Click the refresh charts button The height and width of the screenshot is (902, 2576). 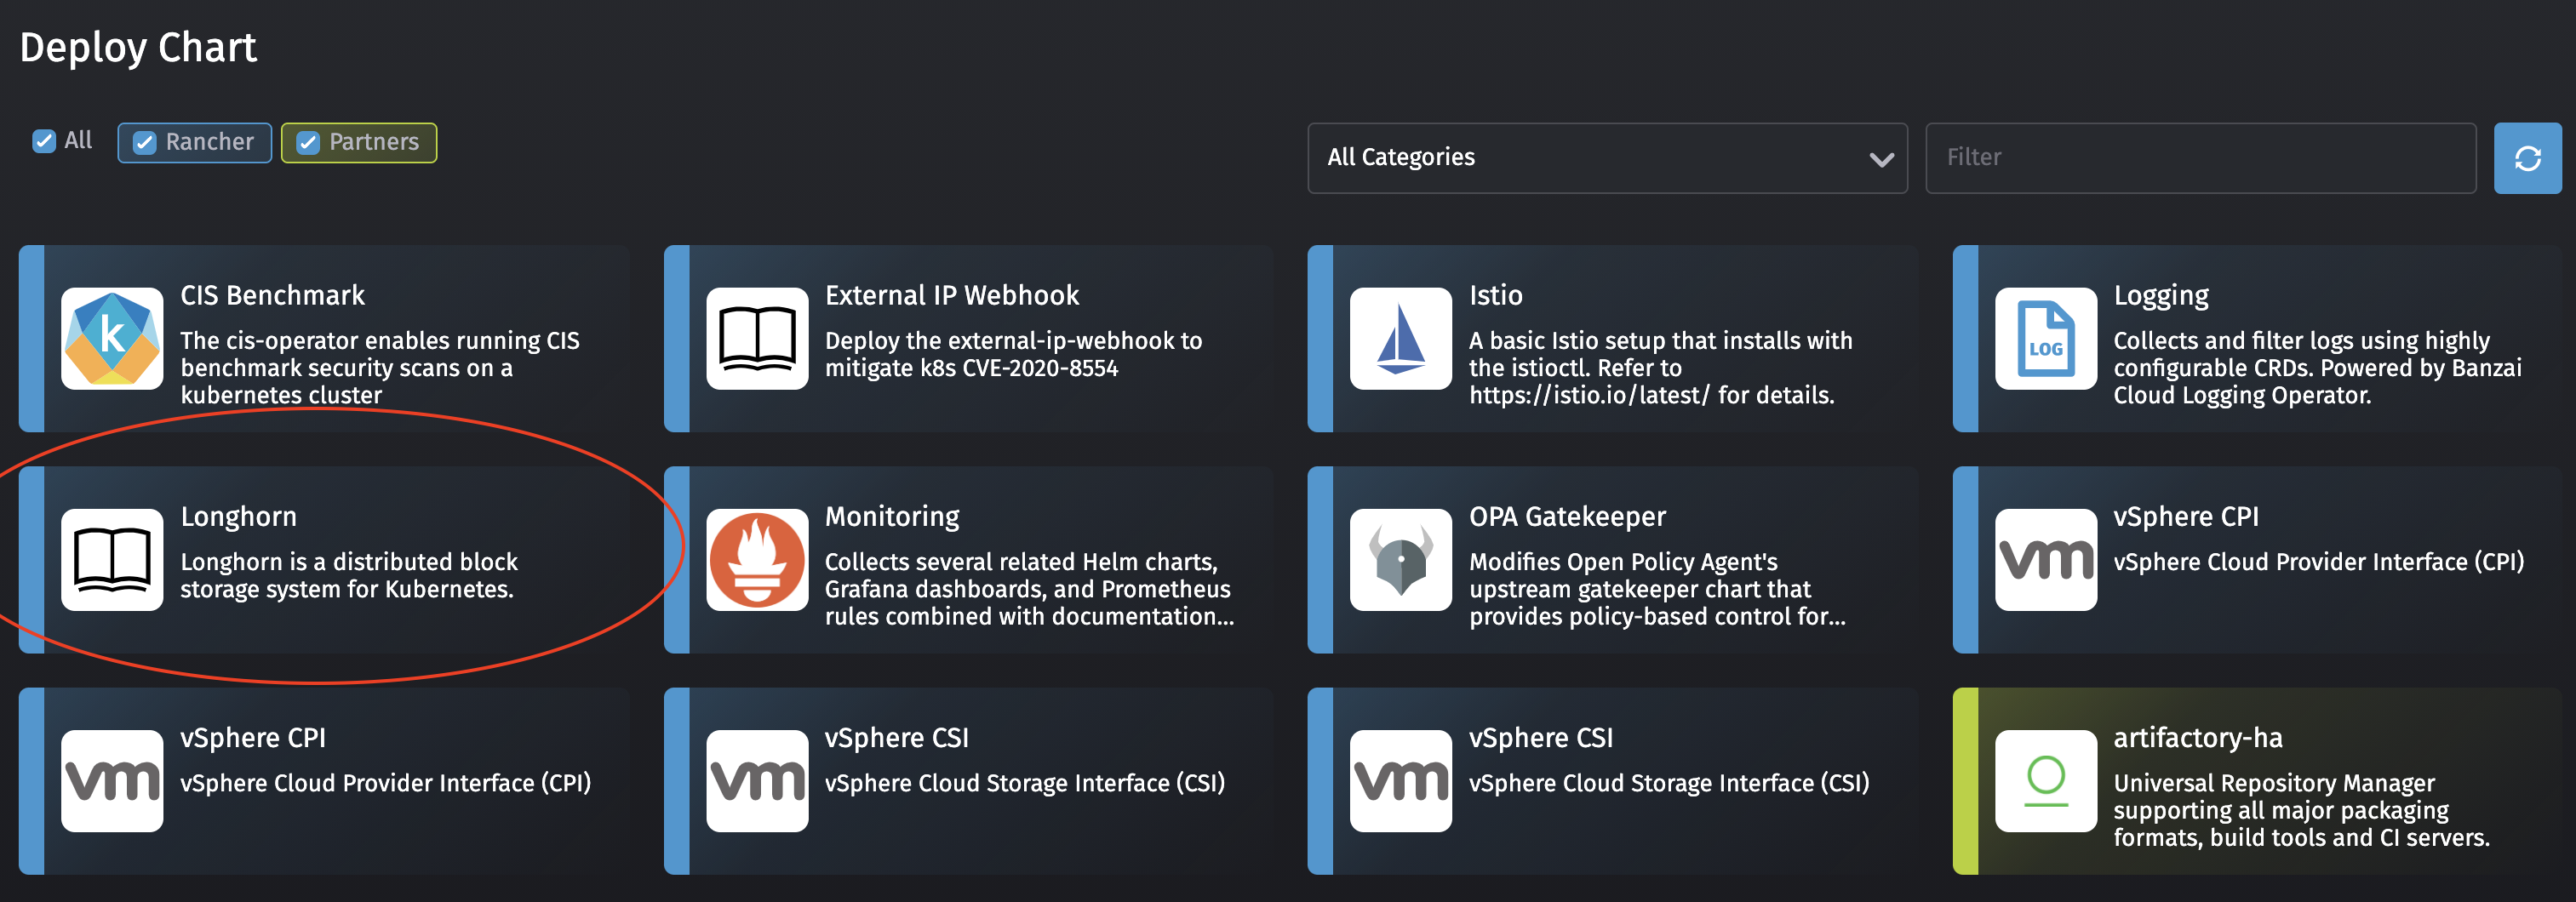coord(2527,158)
